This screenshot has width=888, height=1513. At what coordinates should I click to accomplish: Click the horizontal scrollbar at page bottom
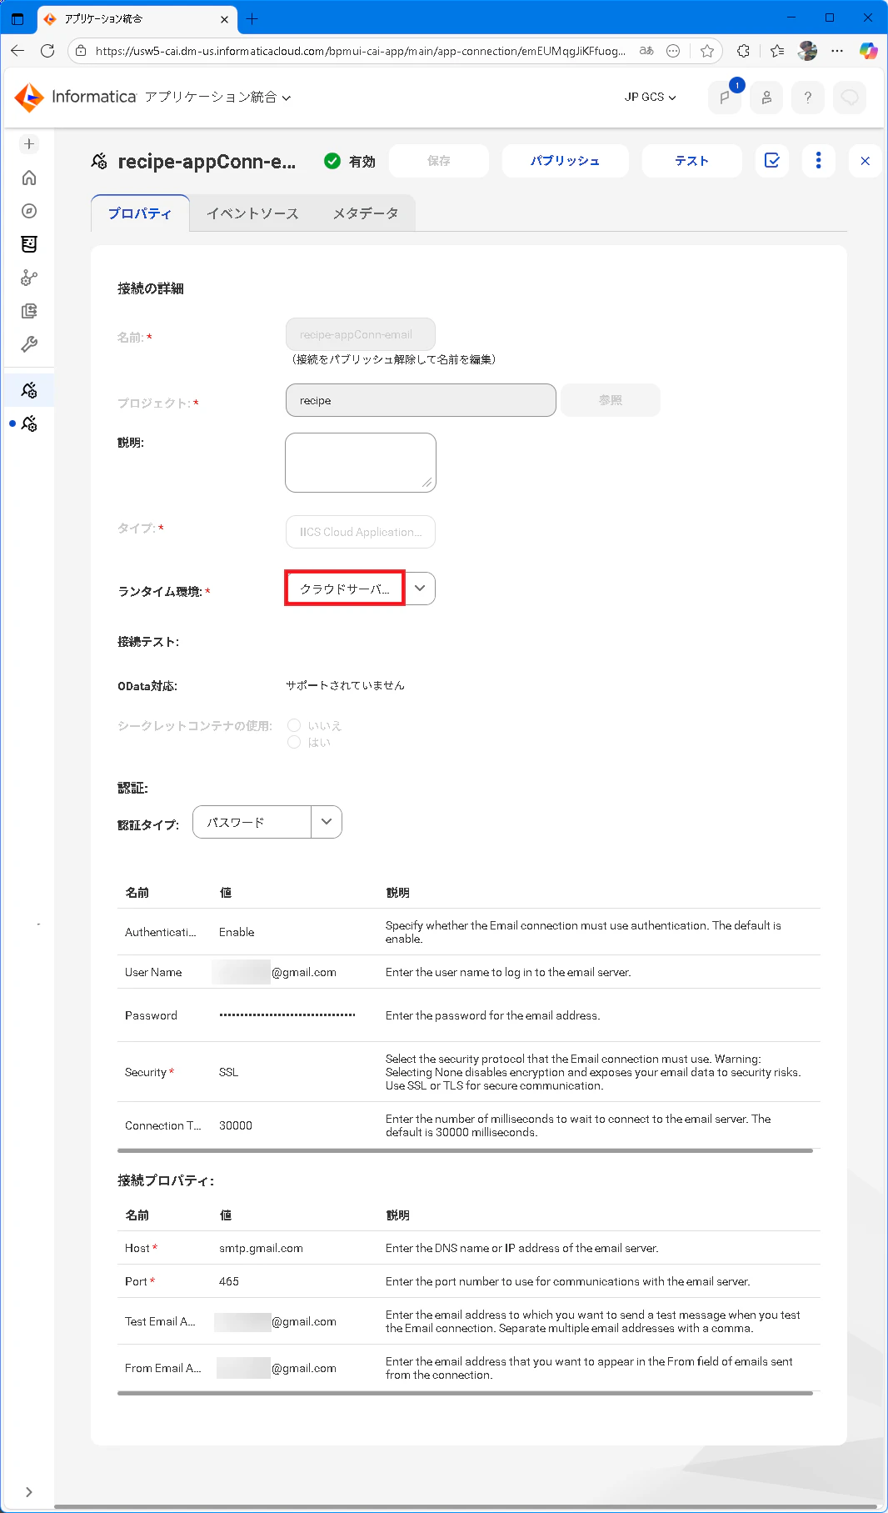click(x=466, y=1506)
